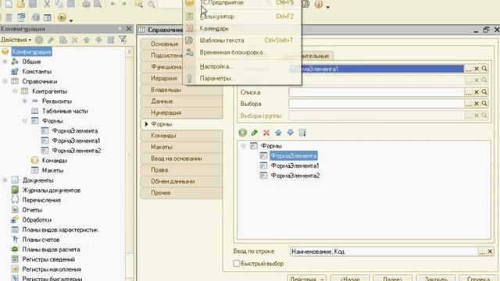Click the delete X icon in the Конфигурация toolbar
500x281 pixels.
[x=75, y=40]
